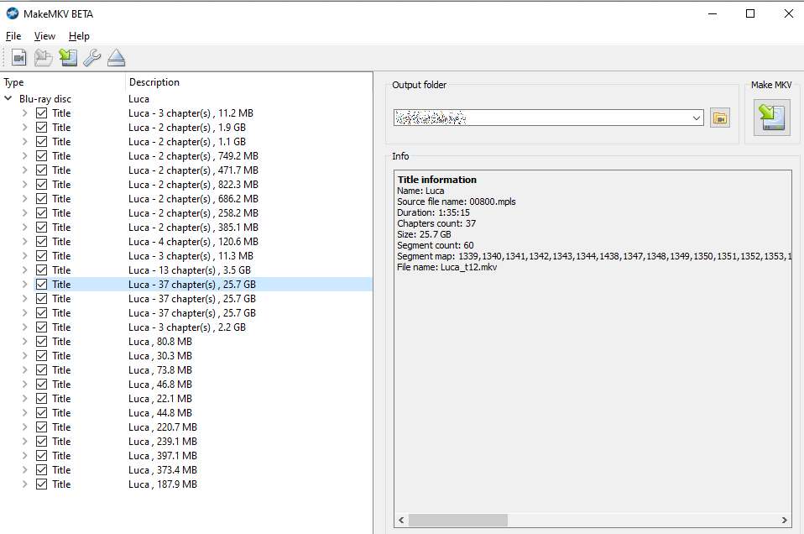Toggle the 4 chapter(s), 120.6 MB title checkbox
The image size is (804, 534).
click(41, 242)
